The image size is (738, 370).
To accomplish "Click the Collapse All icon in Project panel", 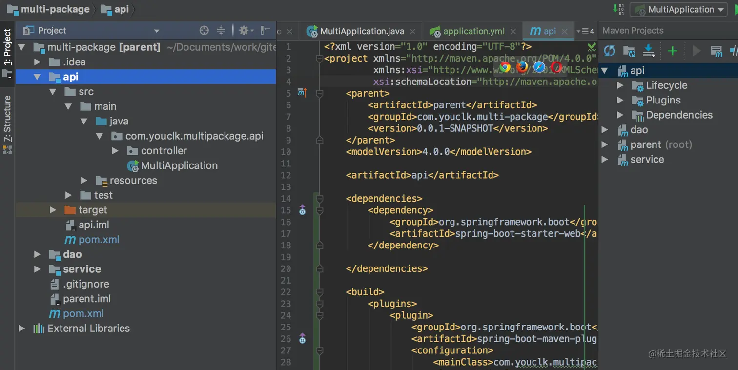I will pyautogui.click(x=221, y=30).
